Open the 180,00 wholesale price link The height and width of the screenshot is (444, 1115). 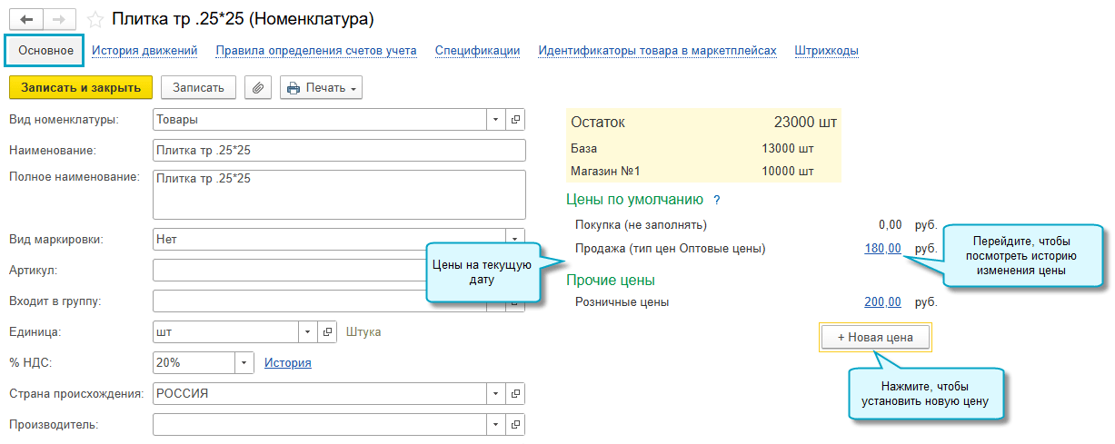tap(882, 249)
